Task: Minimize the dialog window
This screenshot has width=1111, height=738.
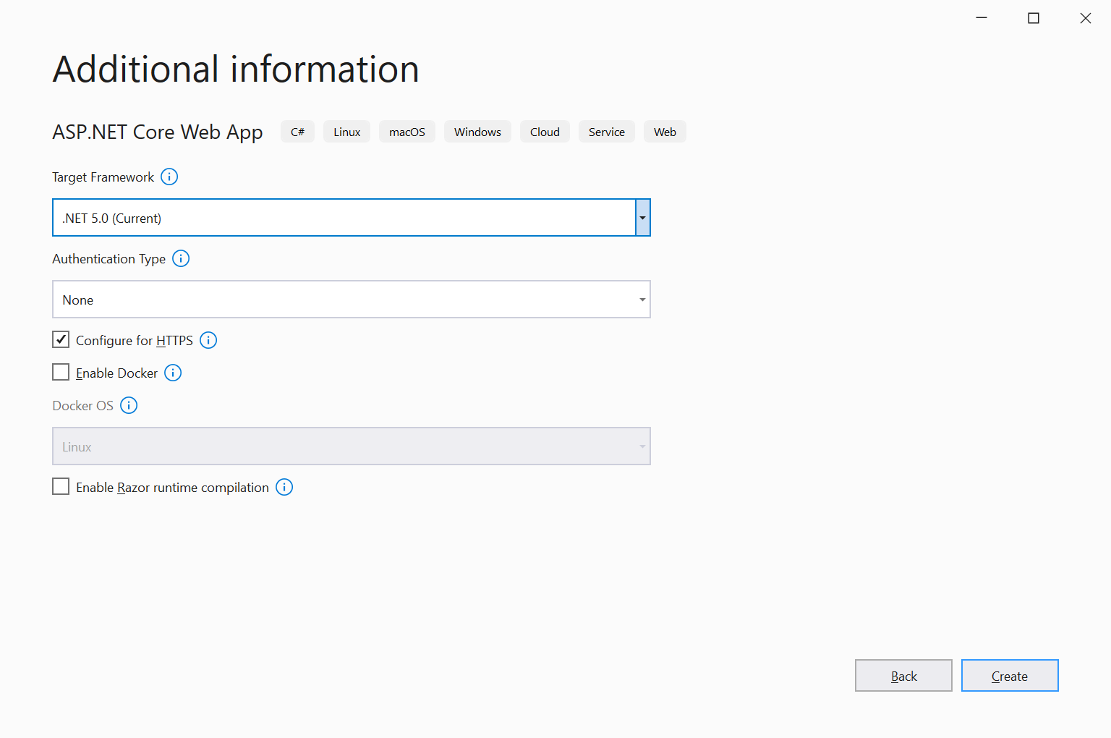Action: click(982, 18)
